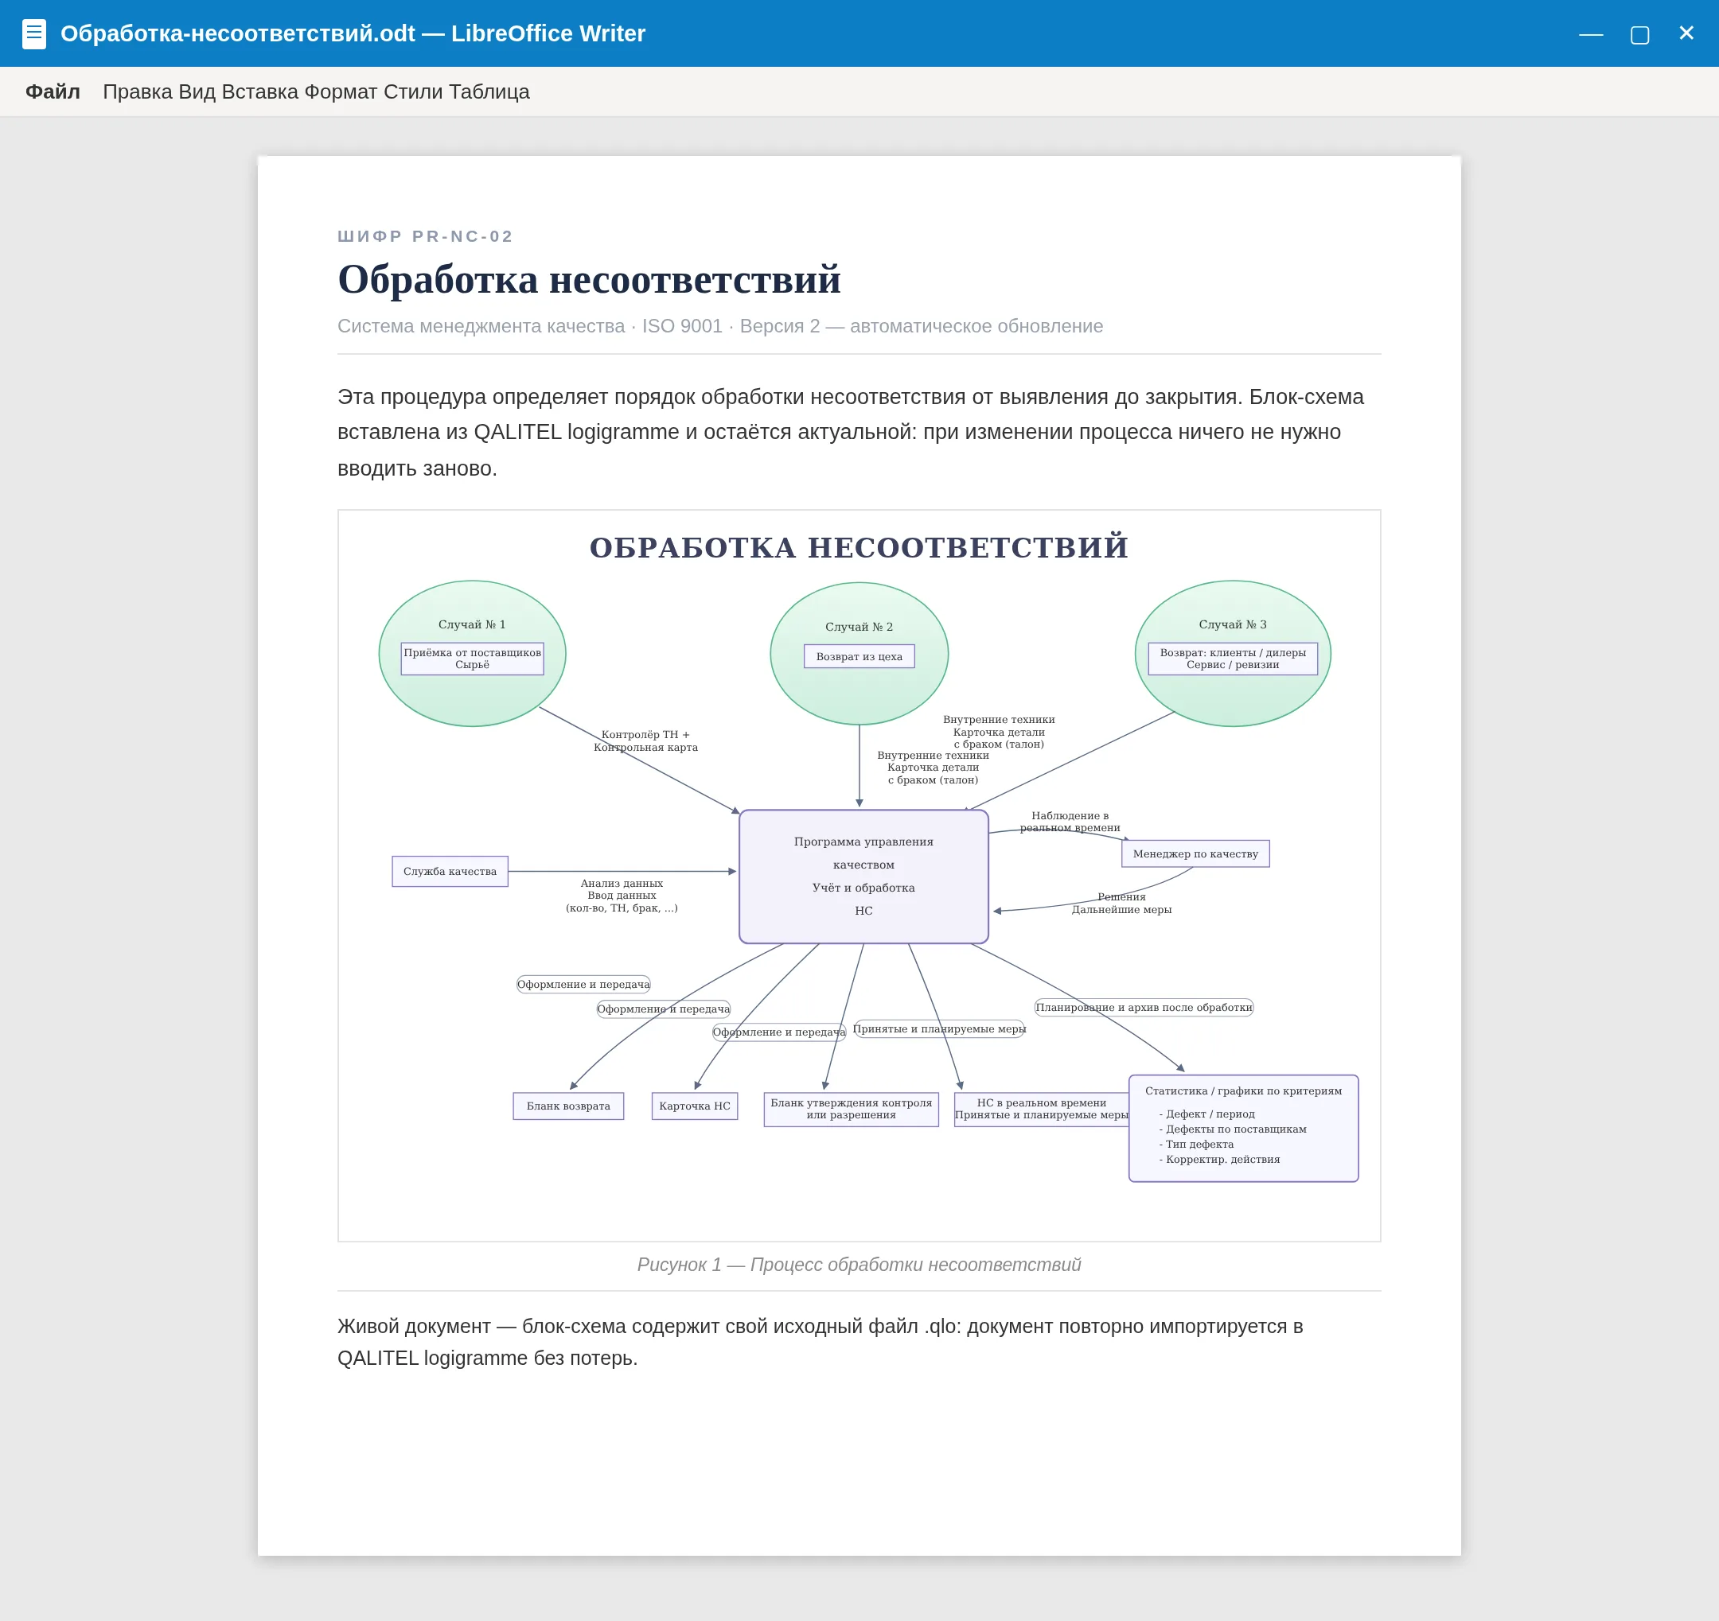Select the Случай № 3 ellipse

[1232, 653]
